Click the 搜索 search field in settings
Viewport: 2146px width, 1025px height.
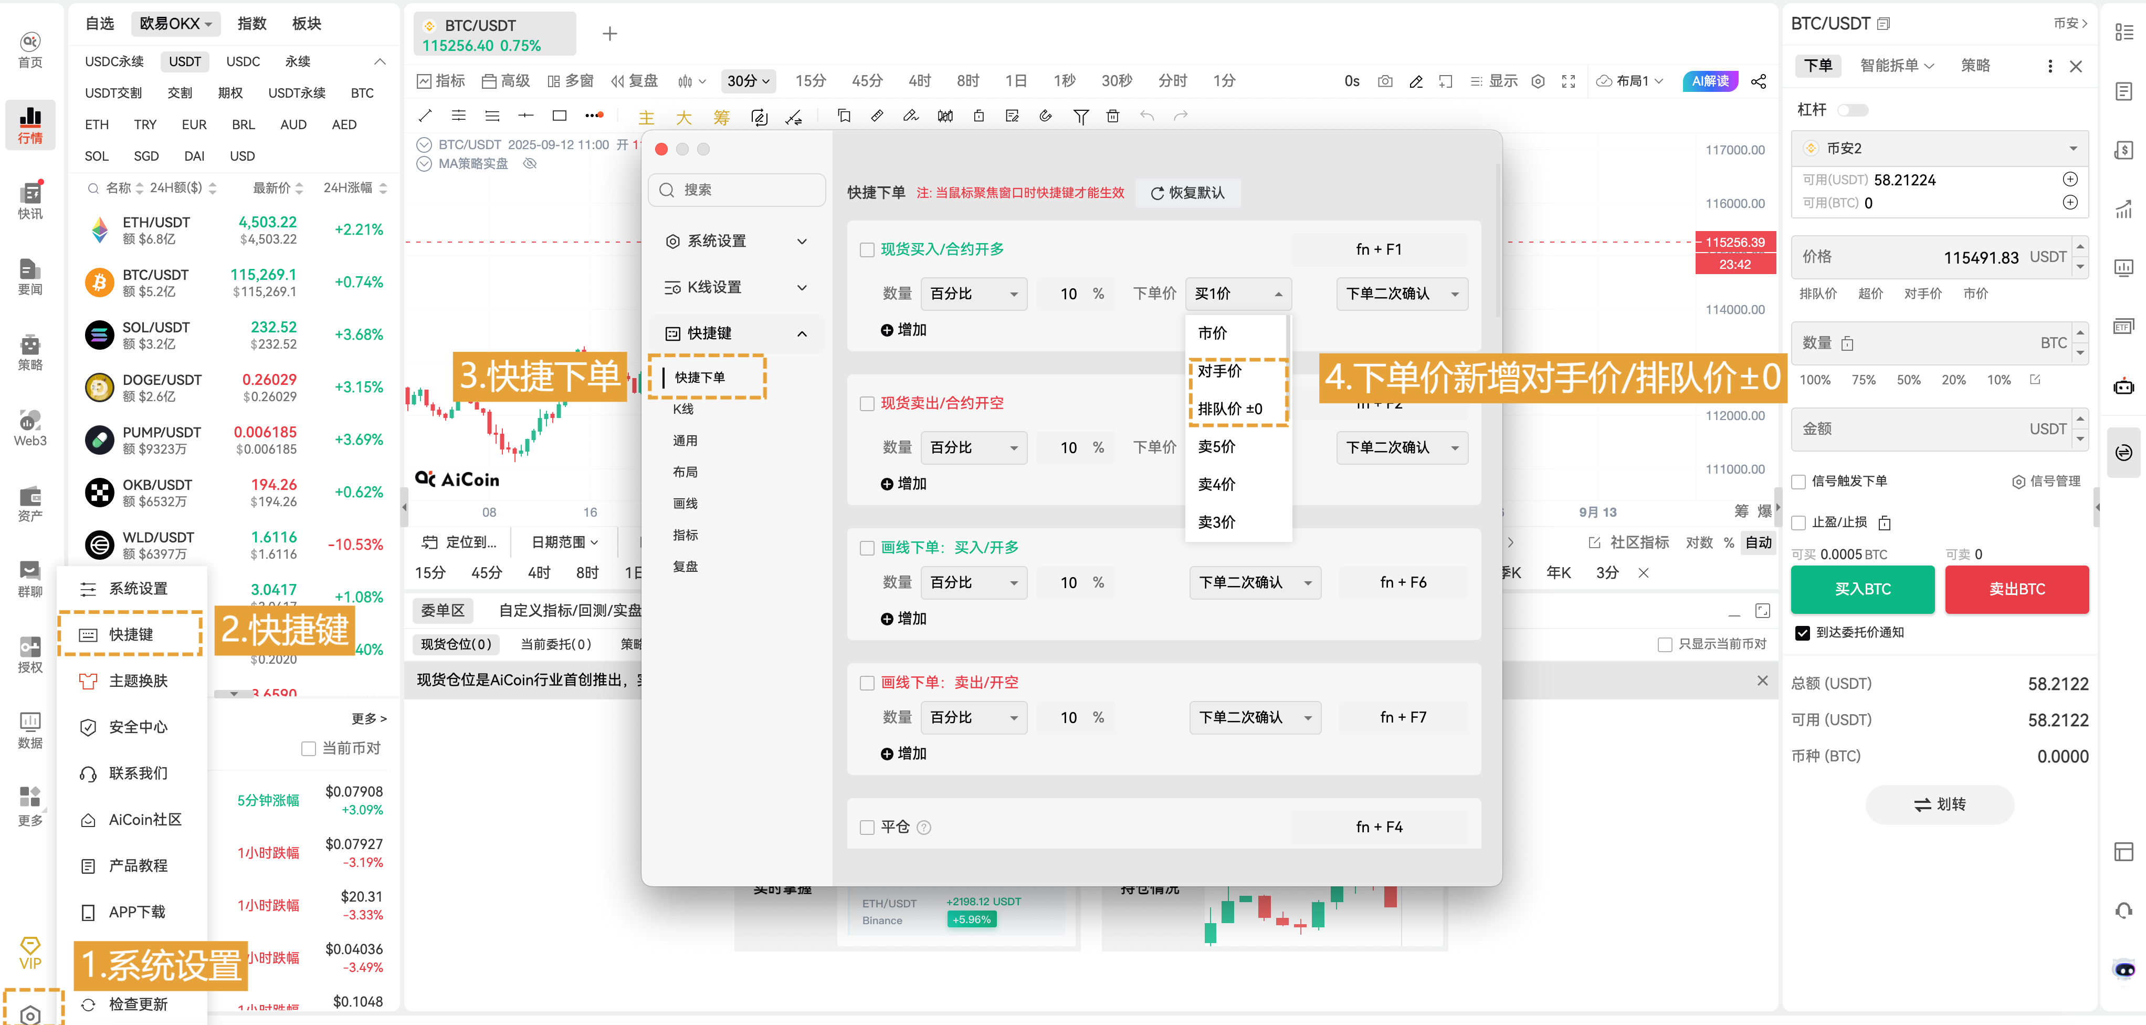pyautogui.click(x=737, y=190)
